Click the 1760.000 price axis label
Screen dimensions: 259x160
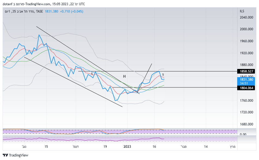[x=246, y=101]
